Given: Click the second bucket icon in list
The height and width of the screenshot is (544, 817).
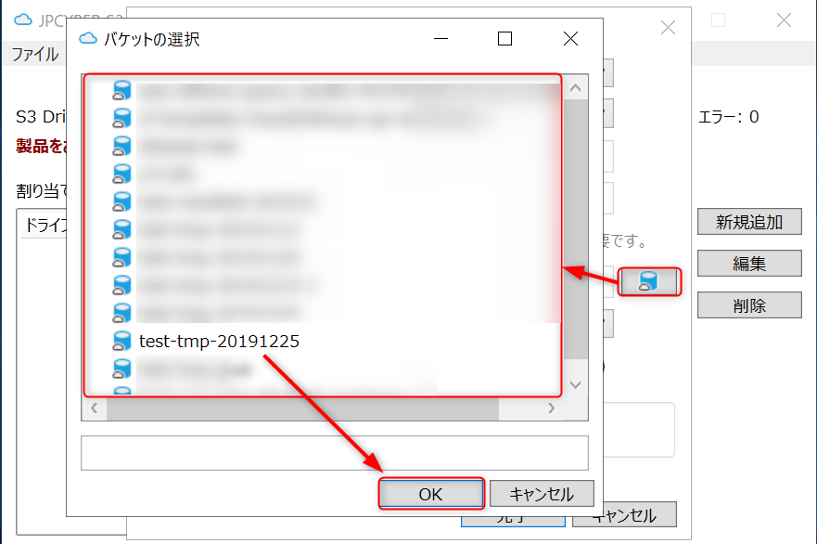Looking at the screenshot, I should coord(121,118).
